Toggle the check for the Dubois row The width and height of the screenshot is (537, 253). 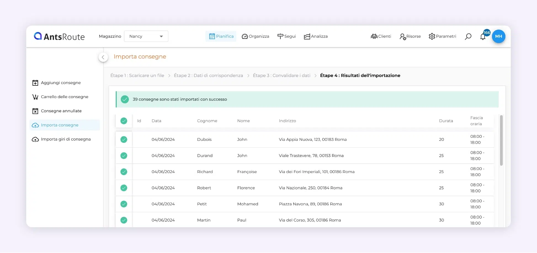(x=124, y=140)
